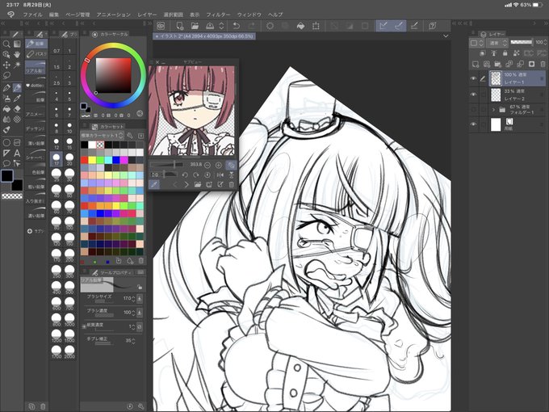Delete the selected layer with trash icon
The width and height of the screenshot is (549, 412).
(x=543, y=64)
